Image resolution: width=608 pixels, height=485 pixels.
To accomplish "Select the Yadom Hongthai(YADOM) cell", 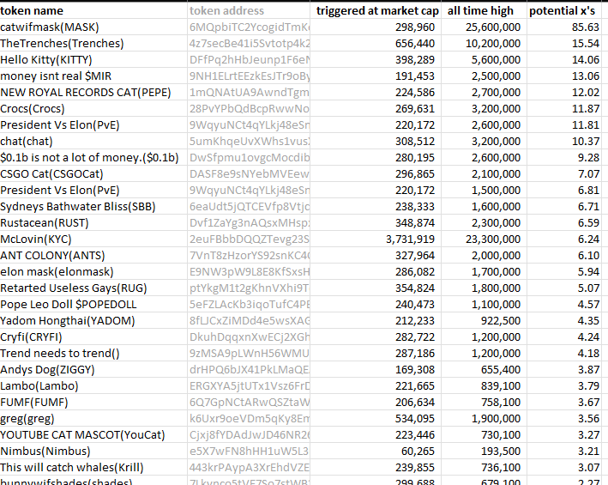I will (93, 320).
